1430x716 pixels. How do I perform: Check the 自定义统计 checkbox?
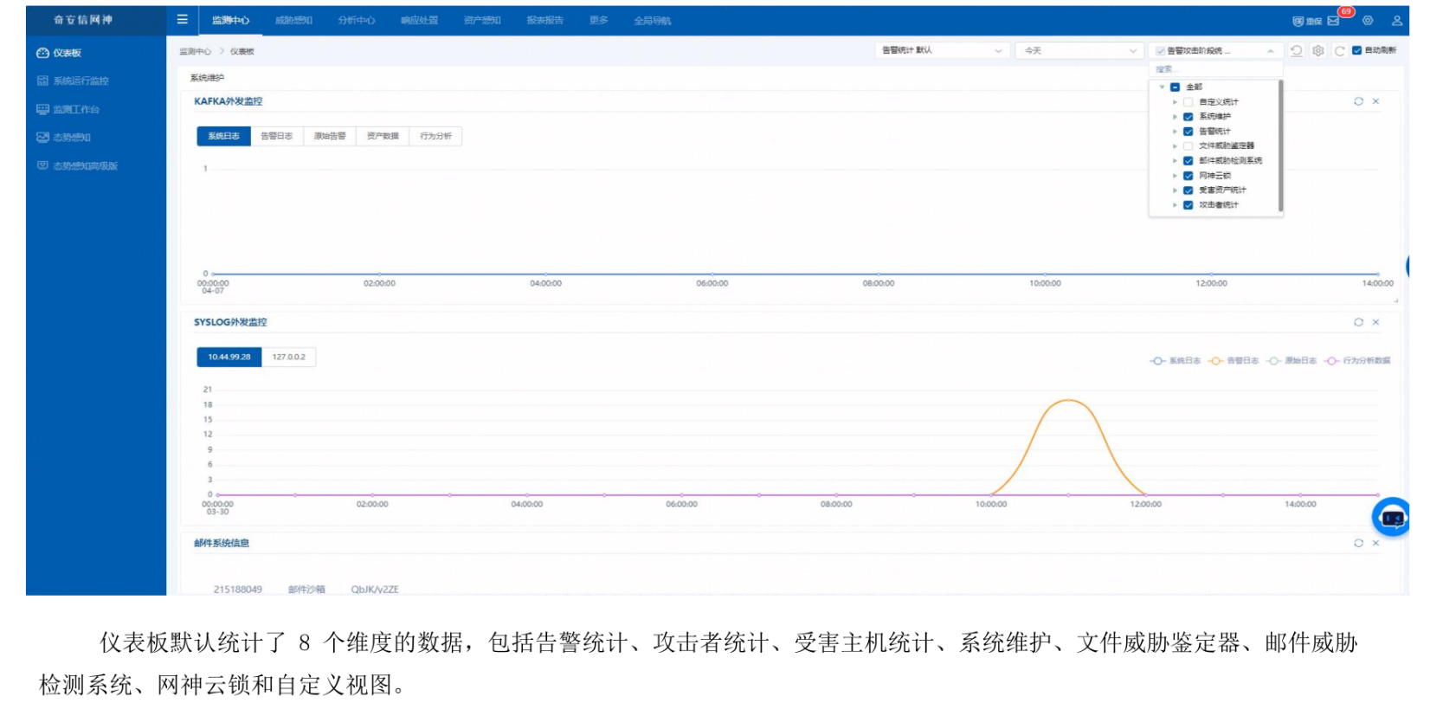point(1188,102)
